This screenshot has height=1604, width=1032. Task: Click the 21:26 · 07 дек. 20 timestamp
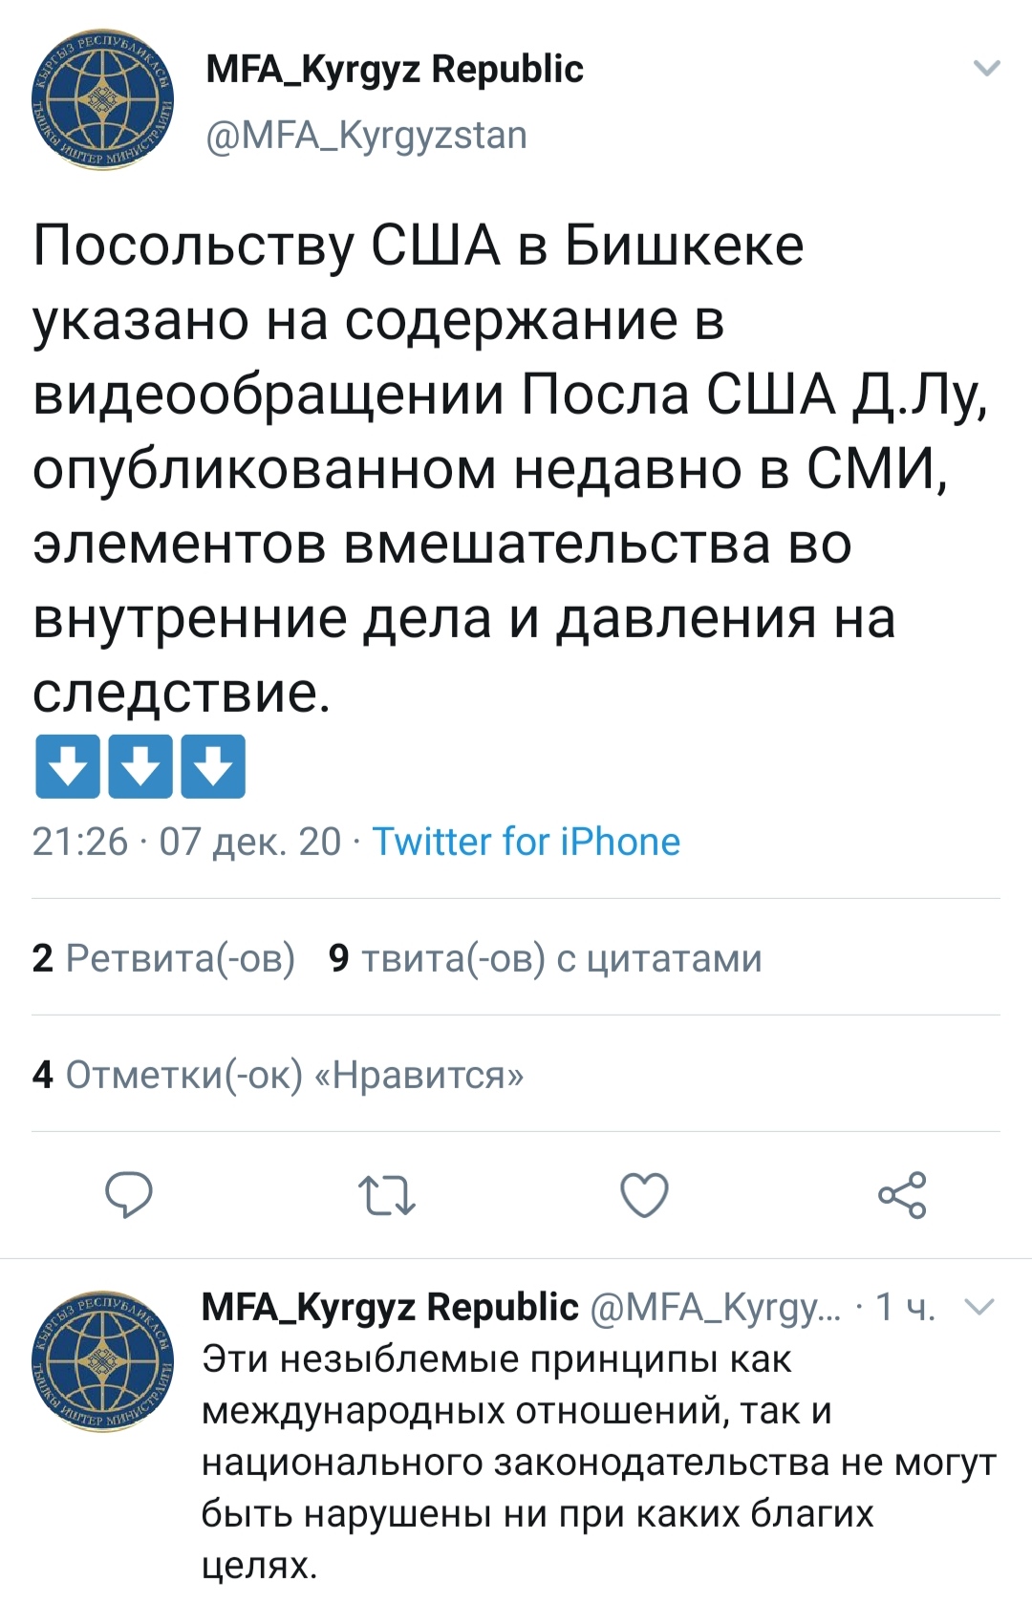[x=186, y=842]
